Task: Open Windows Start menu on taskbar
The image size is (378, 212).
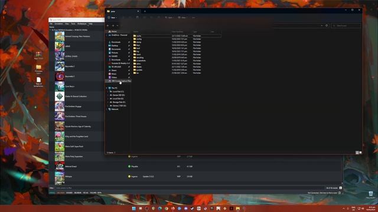Action: coord(134,208)
